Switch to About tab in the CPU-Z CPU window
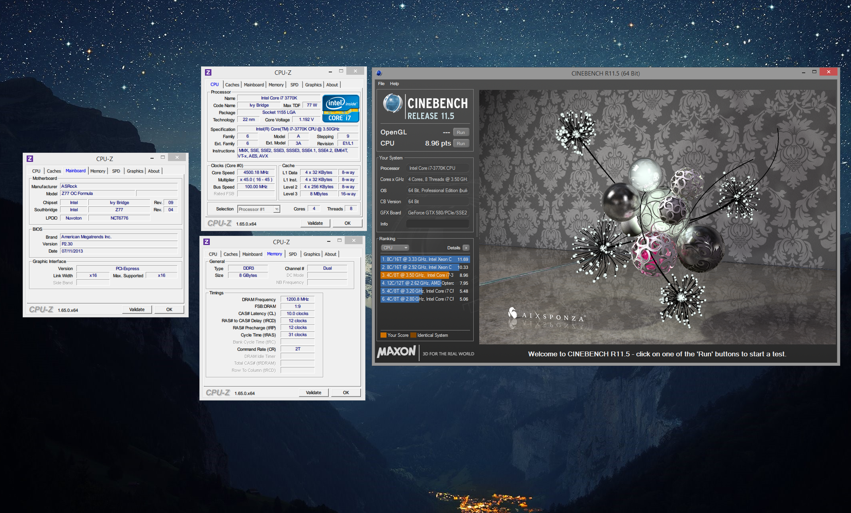This screenshot has width=851, height=513. coord(332,85)
